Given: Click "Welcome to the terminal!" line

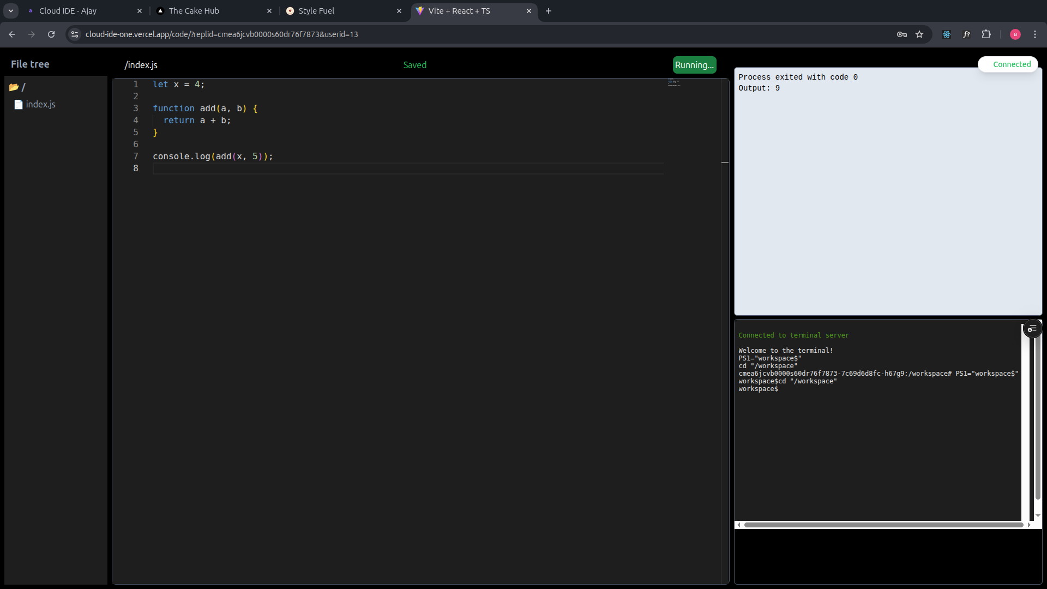Looking at the screenshot, I should [786, 351].
